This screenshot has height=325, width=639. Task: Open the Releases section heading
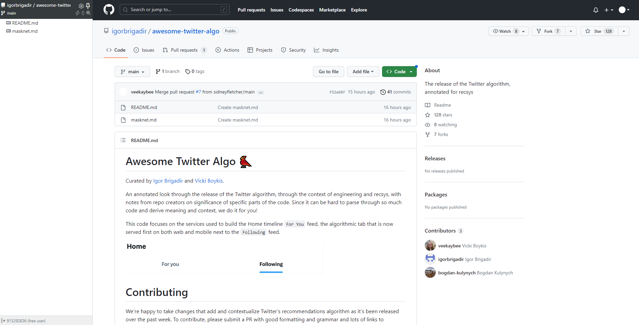click(x=435, y=158)
